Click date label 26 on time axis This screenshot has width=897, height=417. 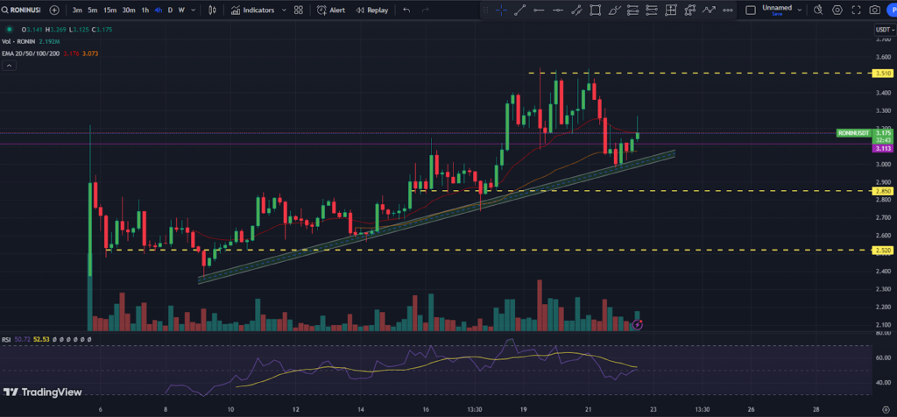pyautogui.click(x=751, y=410)
